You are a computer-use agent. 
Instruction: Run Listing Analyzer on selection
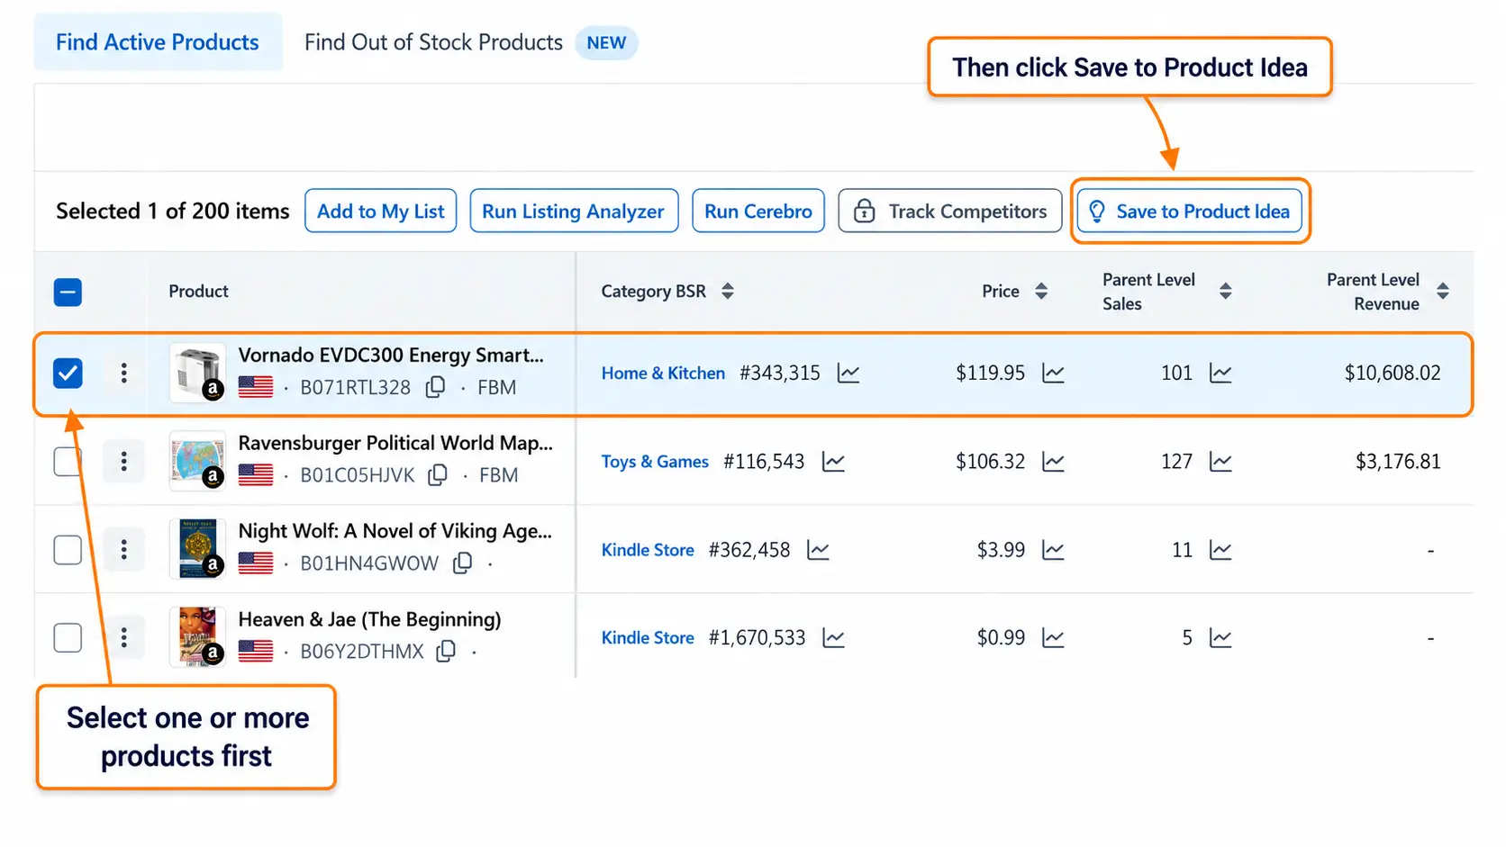[573, 211]
